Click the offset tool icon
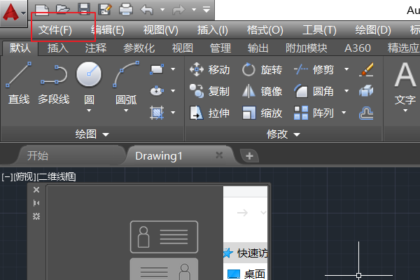Image resolution: width=420 pixels, height=280 pixels. click(366, 113)
